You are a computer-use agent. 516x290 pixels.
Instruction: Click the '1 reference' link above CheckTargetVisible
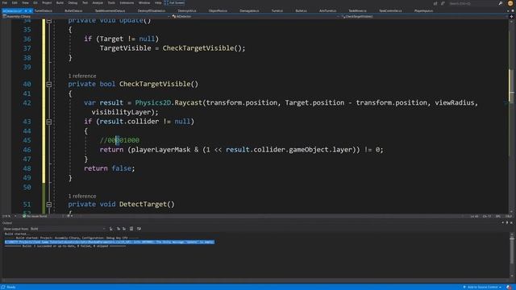click(x=82, y=76)
